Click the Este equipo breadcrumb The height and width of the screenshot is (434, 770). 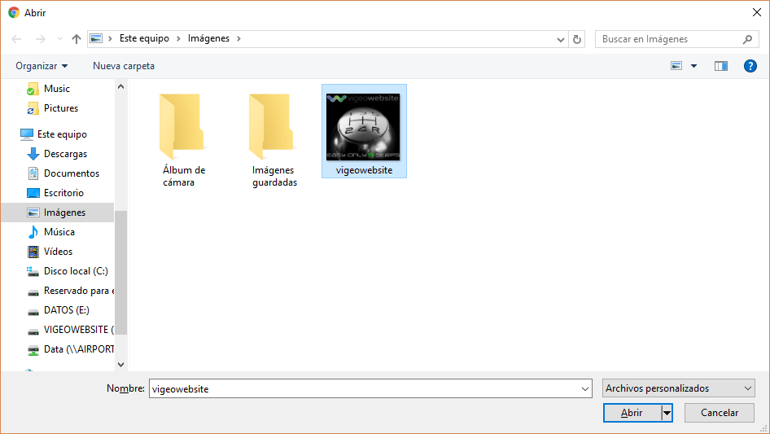pos(144,38)
